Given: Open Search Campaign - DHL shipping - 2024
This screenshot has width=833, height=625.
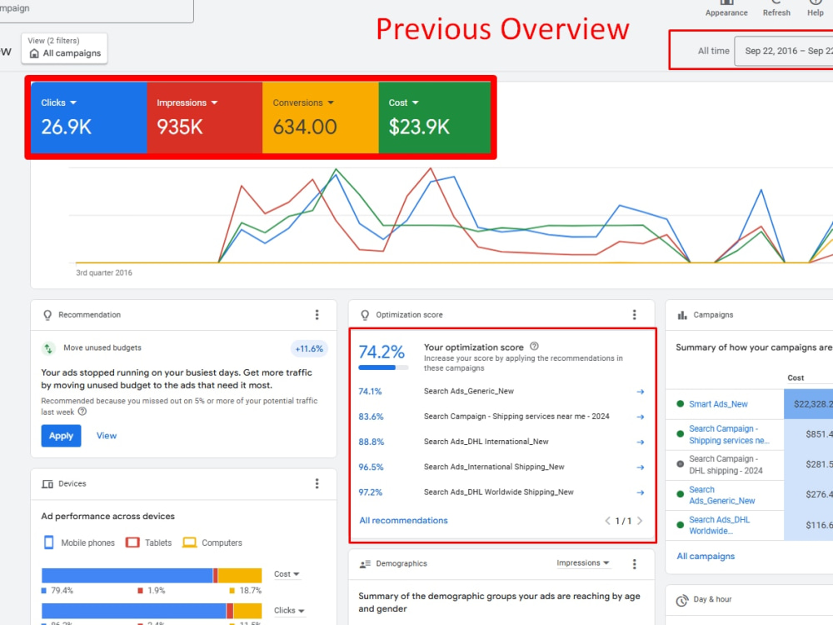Looking at the screenshot, I should point(726,465).
